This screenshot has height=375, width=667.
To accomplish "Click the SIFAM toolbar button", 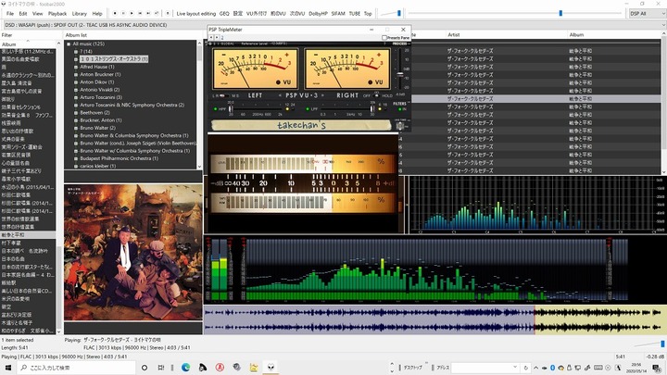I will click(338, 14).
